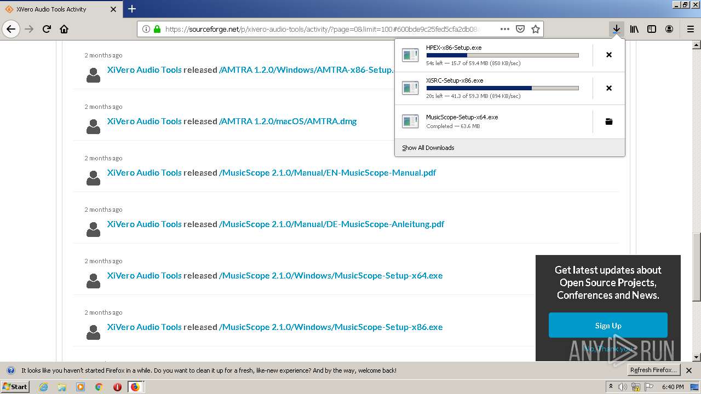Click forward navigation arrow

click(x=29, y=29)
